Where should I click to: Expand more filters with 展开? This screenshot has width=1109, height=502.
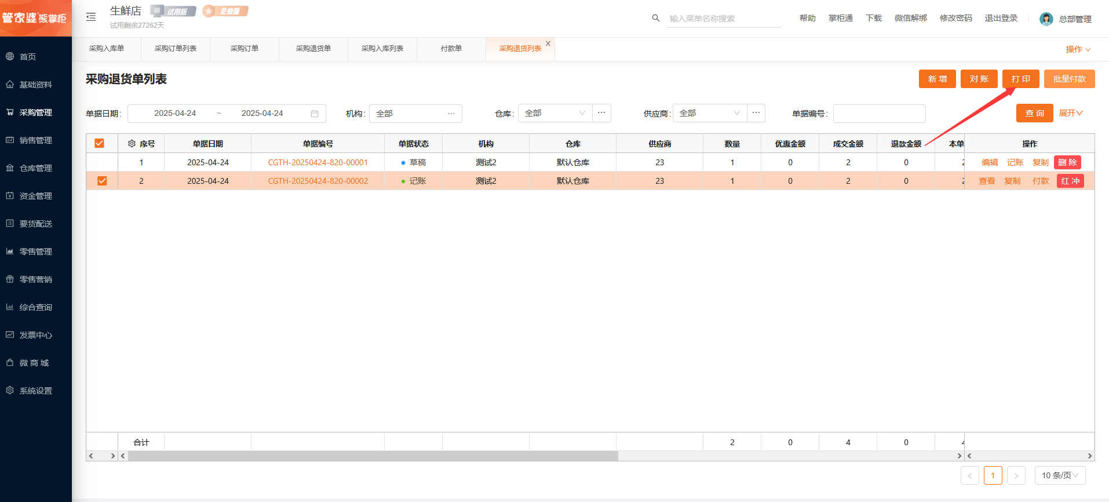(1071, 113)
